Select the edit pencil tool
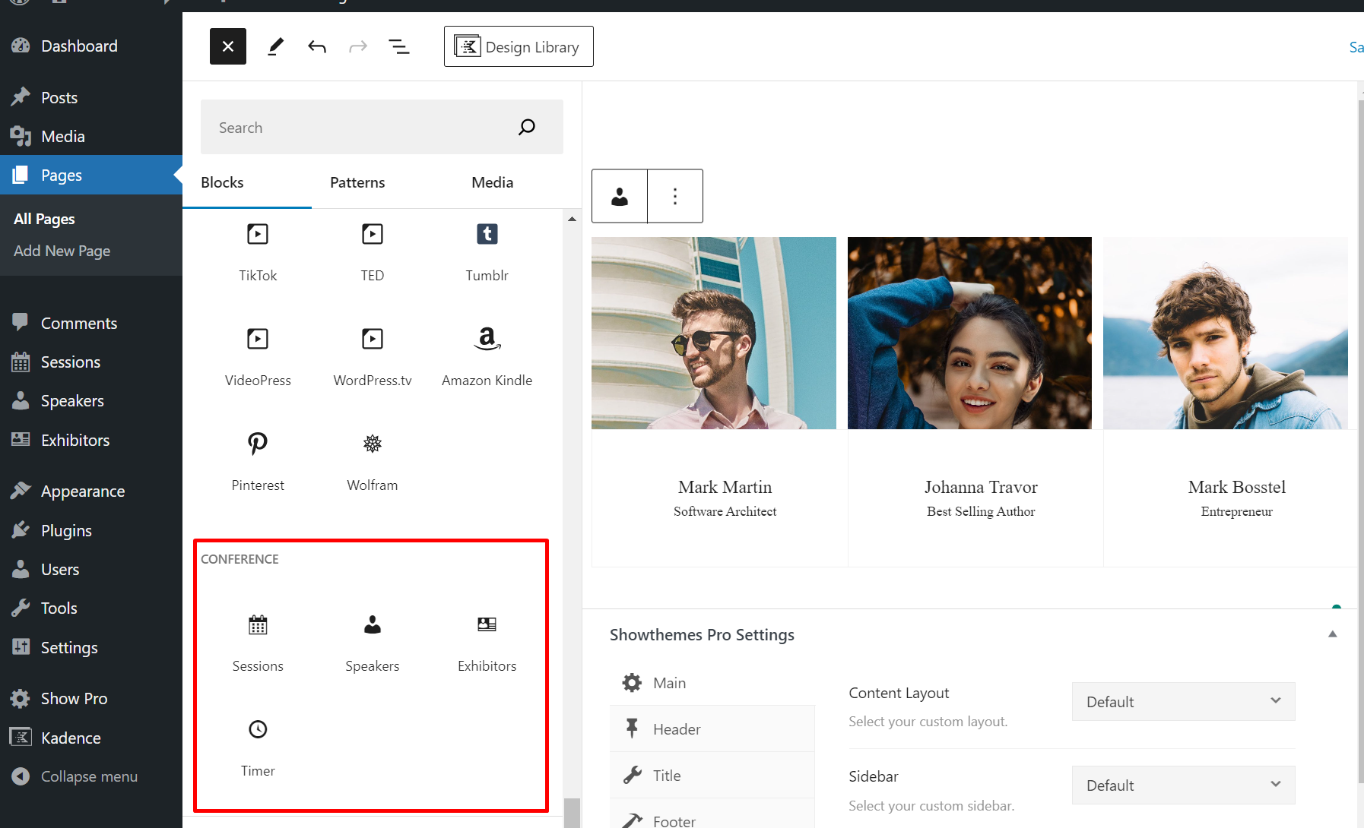 [276, 46]
